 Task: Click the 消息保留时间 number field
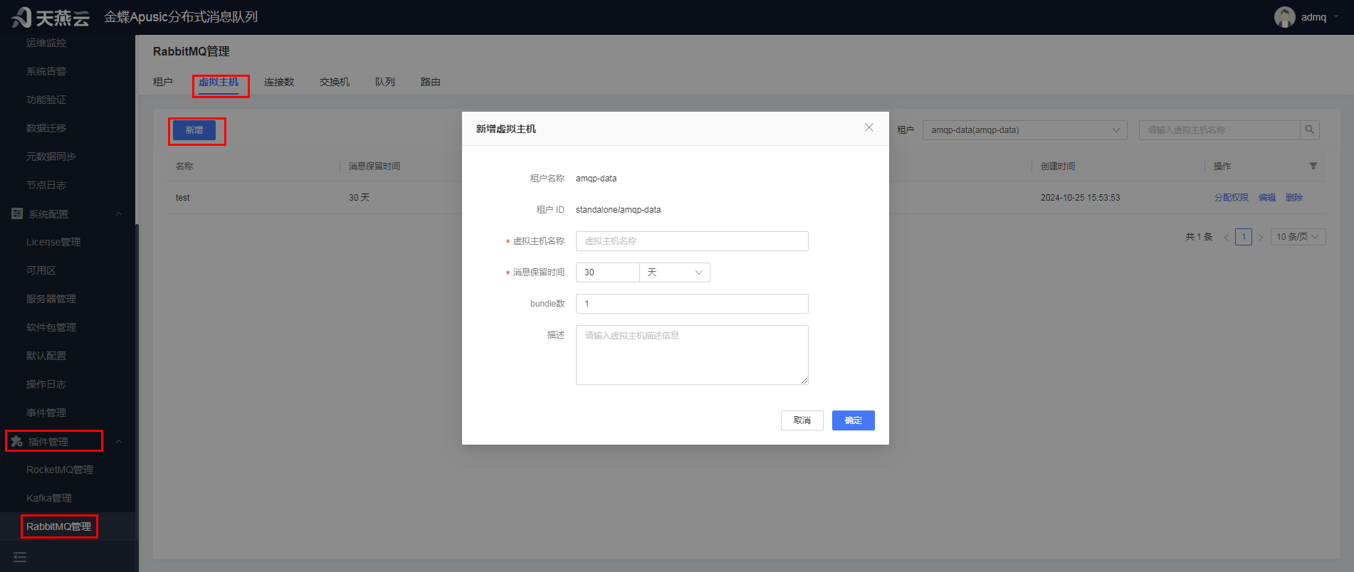click(607, 272)
